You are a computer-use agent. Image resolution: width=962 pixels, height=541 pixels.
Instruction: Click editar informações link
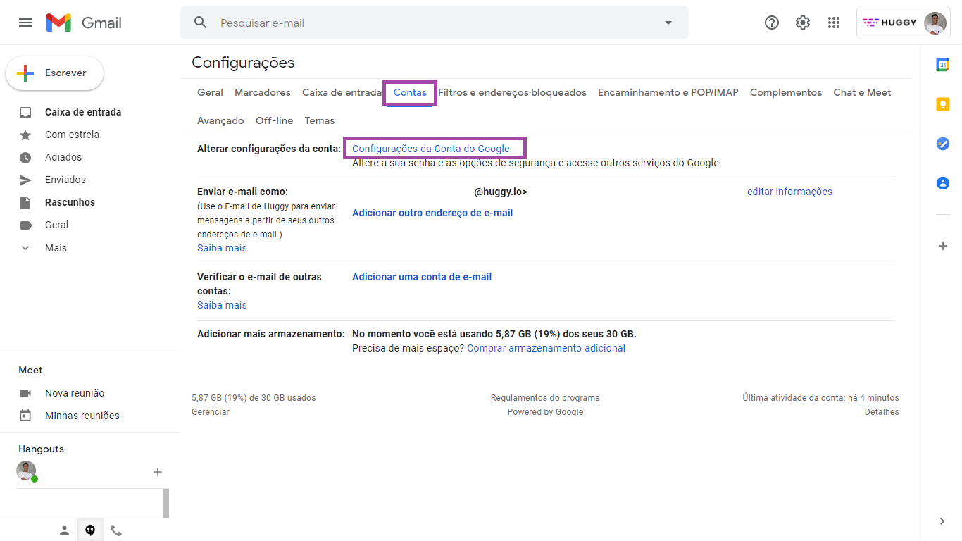tap(789, 192)
